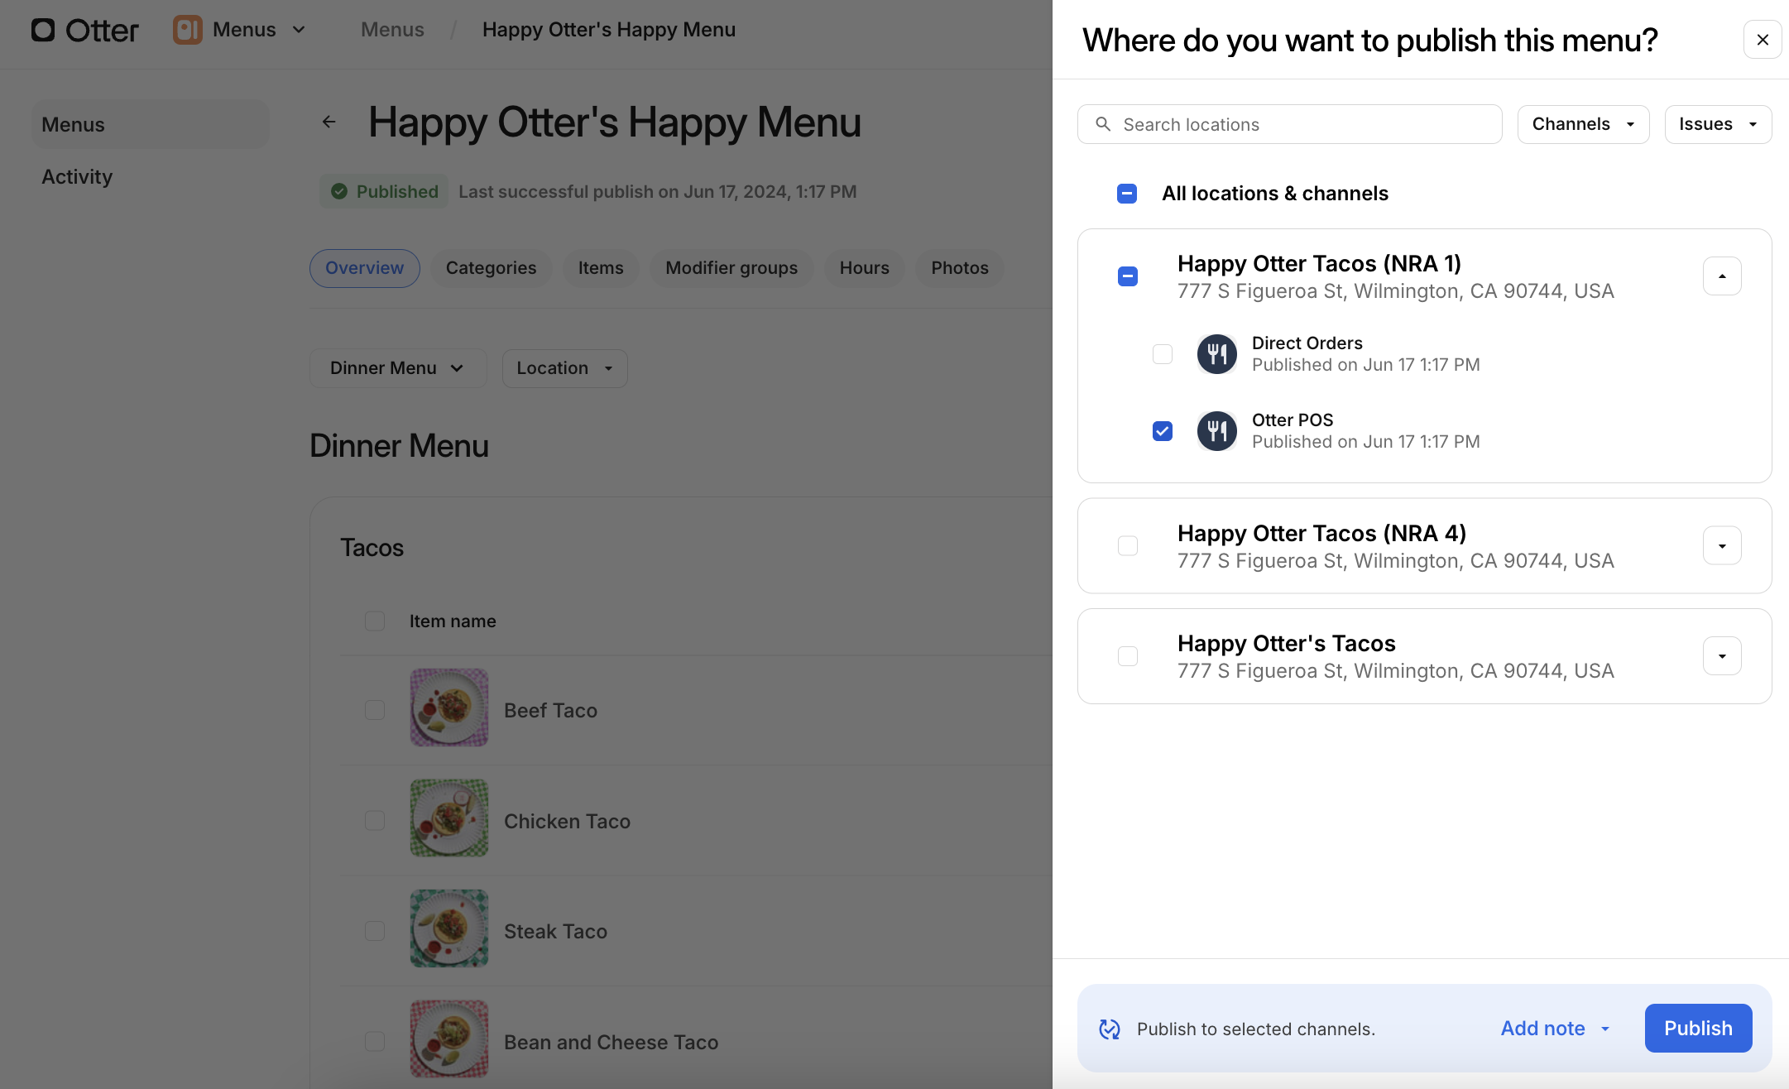Expand the Happy Otter's Tacos location card
Image resolution: width=1789 pixels, height=1089 pixels.
coord(1722,655)
